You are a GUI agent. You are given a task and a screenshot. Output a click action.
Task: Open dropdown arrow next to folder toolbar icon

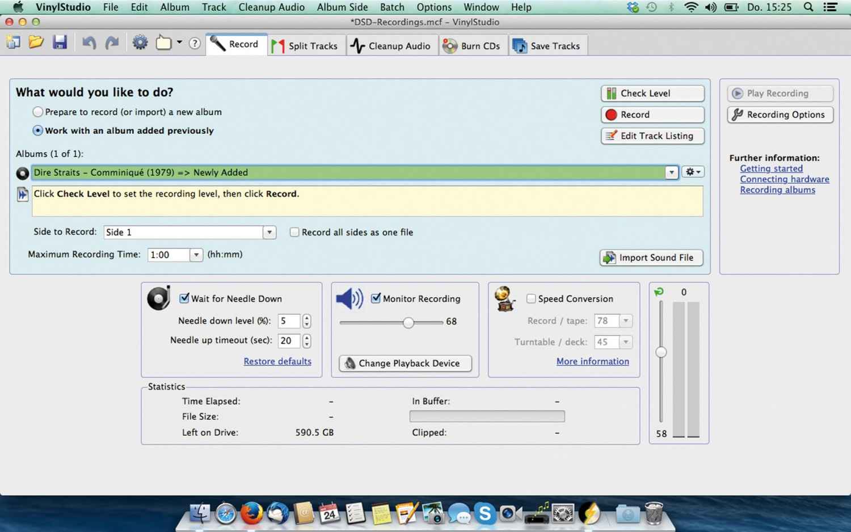click(179, 43)
